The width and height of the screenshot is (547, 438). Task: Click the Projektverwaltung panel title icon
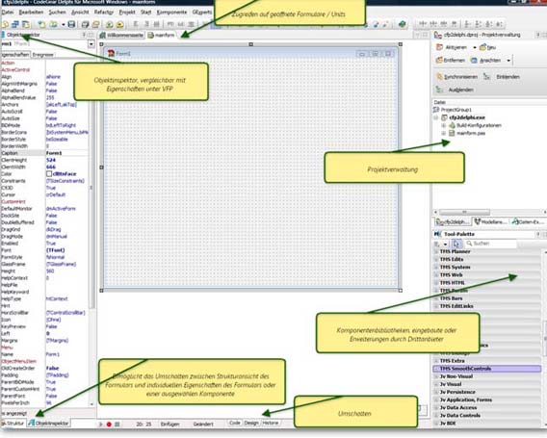pos(438,35)
